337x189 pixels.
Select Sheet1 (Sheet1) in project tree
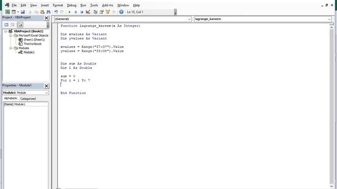click(x=34, y=40)
